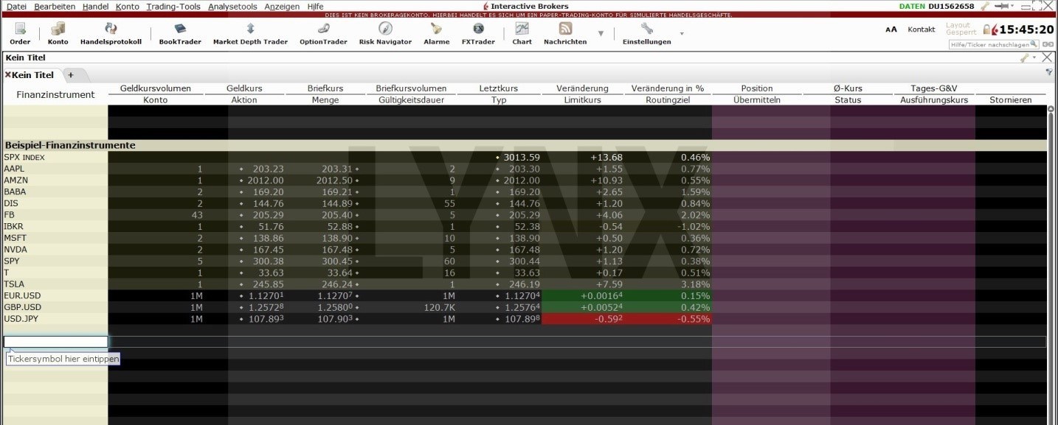Open the Handel menu
Screen dimensions: 1058x425
pos(95,6)
